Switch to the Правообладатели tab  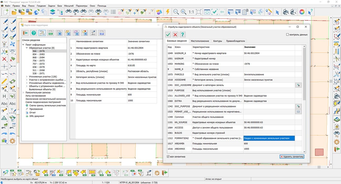pyautogui.click(x=236, y=41)
